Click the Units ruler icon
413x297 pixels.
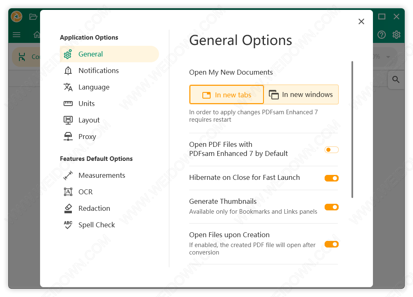[x=68, y=104]
